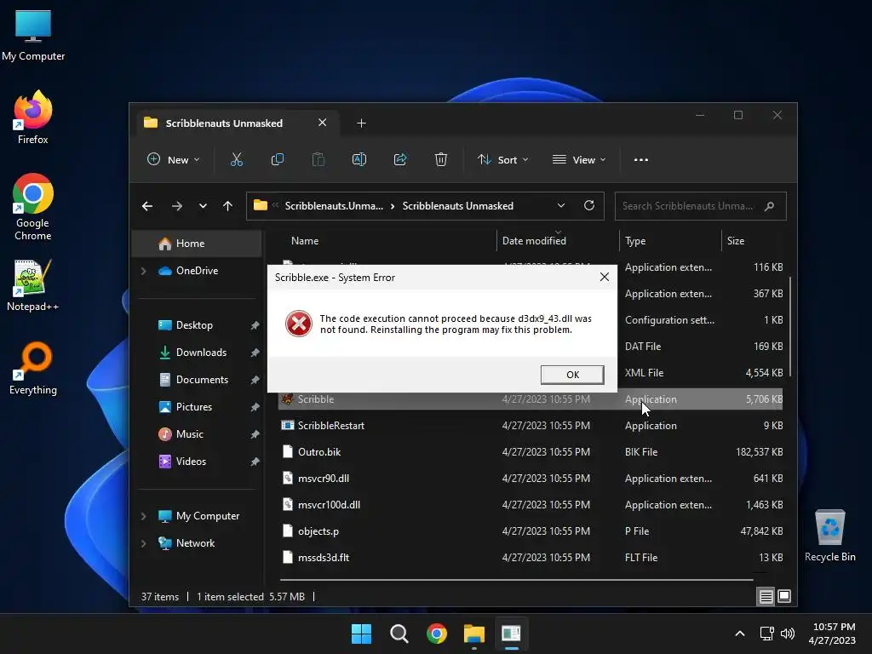Go back with the back arrow
872x654 pixels.
click(x=147, y=206)
